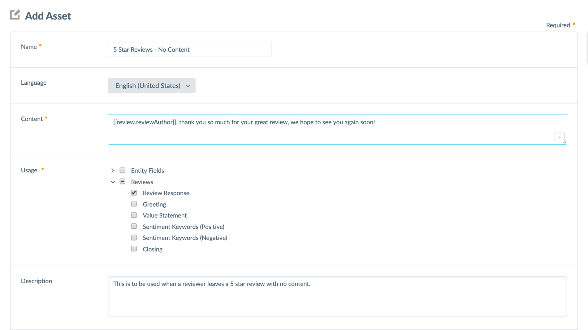Toggle the Reviews parent checkbox
This screenshot has width=588, height=330.
123,181
